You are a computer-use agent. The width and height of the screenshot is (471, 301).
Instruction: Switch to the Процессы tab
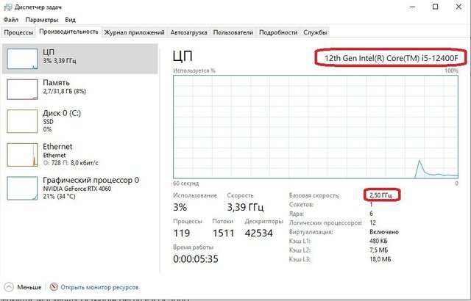coord(18,32)
